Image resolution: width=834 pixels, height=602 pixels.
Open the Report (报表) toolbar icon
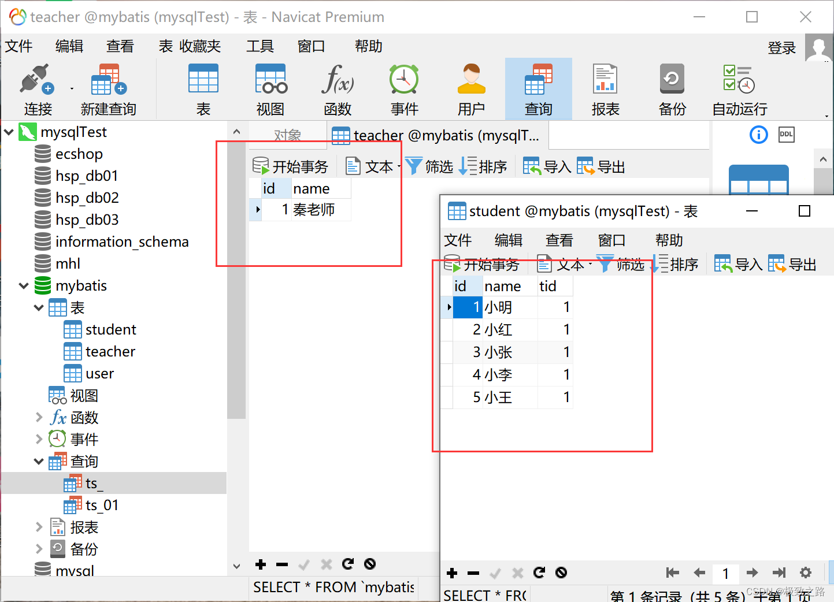point(605,79)
